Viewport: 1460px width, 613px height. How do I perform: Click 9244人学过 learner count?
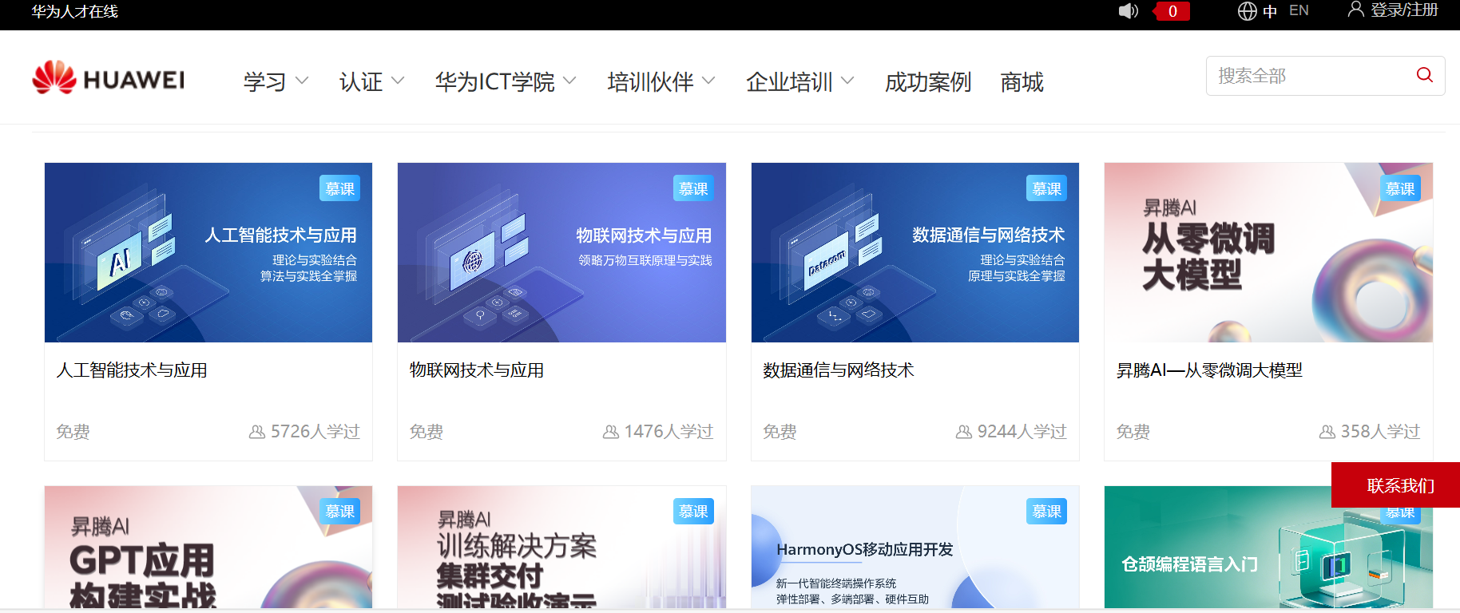[1022, 432]
